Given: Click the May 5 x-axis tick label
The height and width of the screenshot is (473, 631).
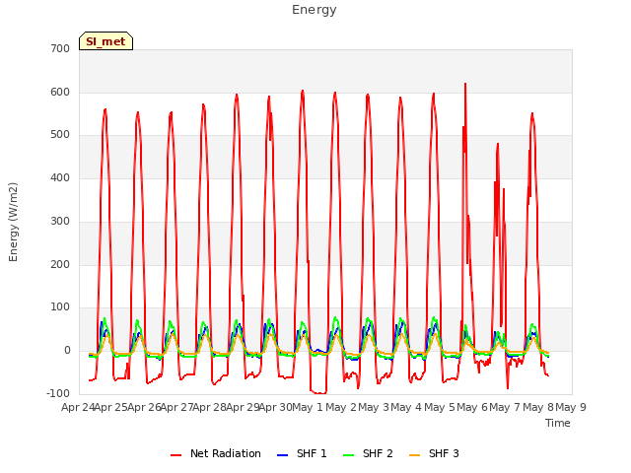Looking at the screenshot, I should point(439,407).
